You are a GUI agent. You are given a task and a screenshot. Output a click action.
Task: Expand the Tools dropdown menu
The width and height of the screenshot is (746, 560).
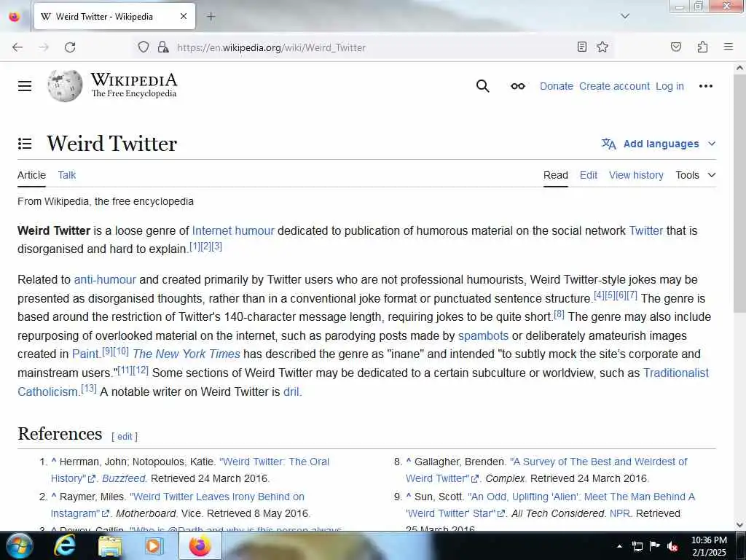click(696, 175)
